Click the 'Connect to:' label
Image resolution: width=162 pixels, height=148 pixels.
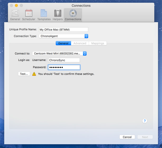[x=22, y=53]
